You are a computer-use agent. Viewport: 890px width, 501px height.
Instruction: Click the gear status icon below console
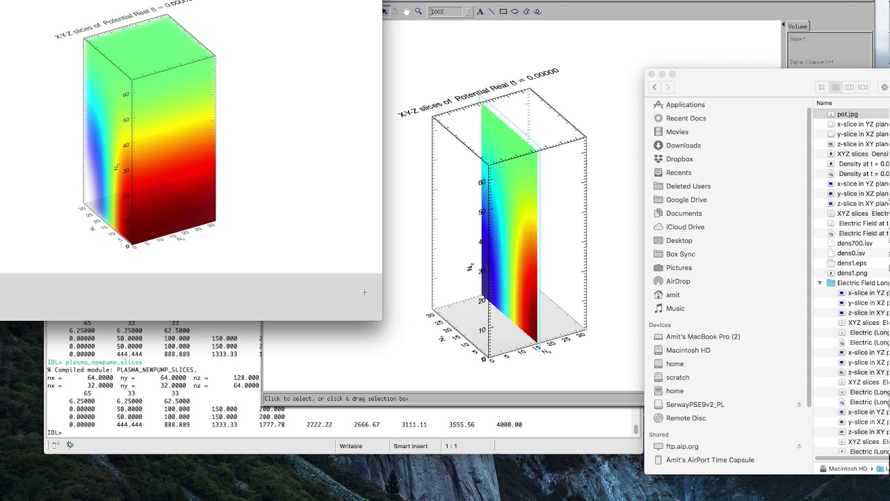coord(69,445)
